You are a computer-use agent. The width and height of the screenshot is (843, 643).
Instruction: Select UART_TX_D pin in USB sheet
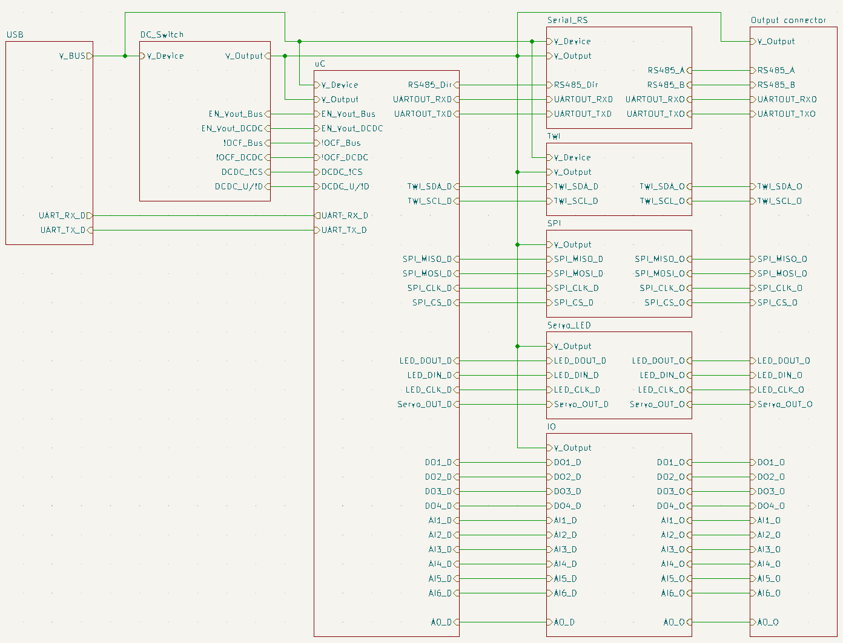67,230
